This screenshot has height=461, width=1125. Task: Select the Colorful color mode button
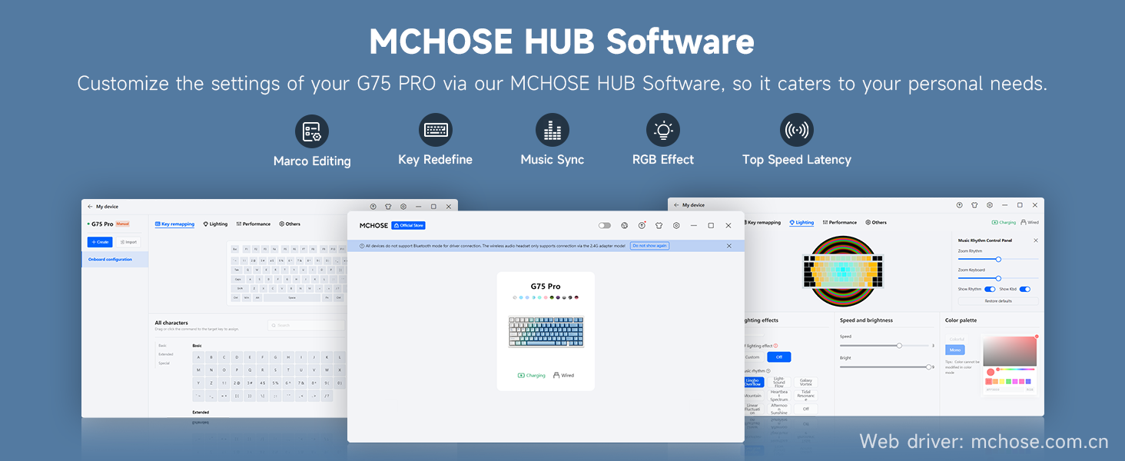(956, 339)
